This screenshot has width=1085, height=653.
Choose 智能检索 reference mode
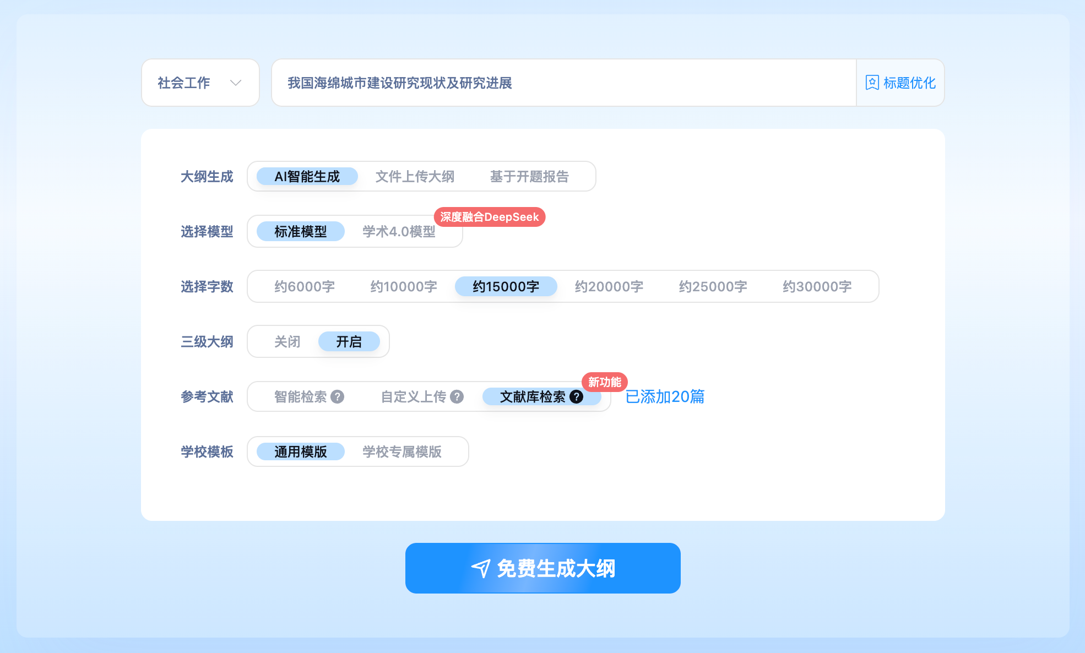coord(300,396)
